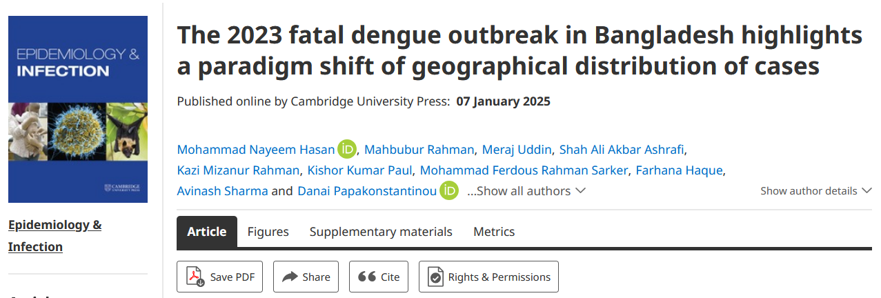Viewport: 881px width, 298px height.
Task: Open the Supplementary materials tab
Action: (x=381, y=232)
